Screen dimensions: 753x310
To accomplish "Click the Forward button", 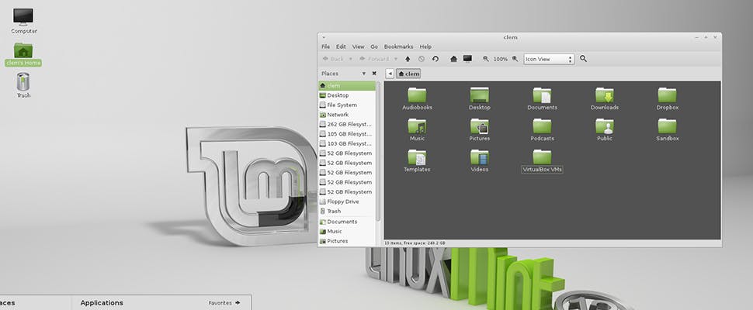I will click(x=374, y=59).
